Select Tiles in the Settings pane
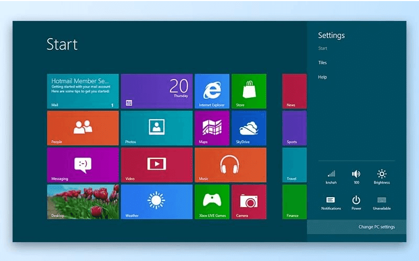This screenshot has height=261, width=419. [322, 63]
